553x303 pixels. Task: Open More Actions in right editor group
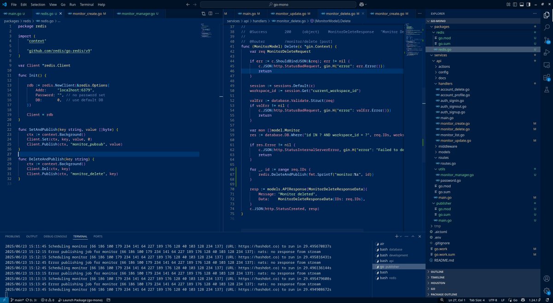click(420, 14)
